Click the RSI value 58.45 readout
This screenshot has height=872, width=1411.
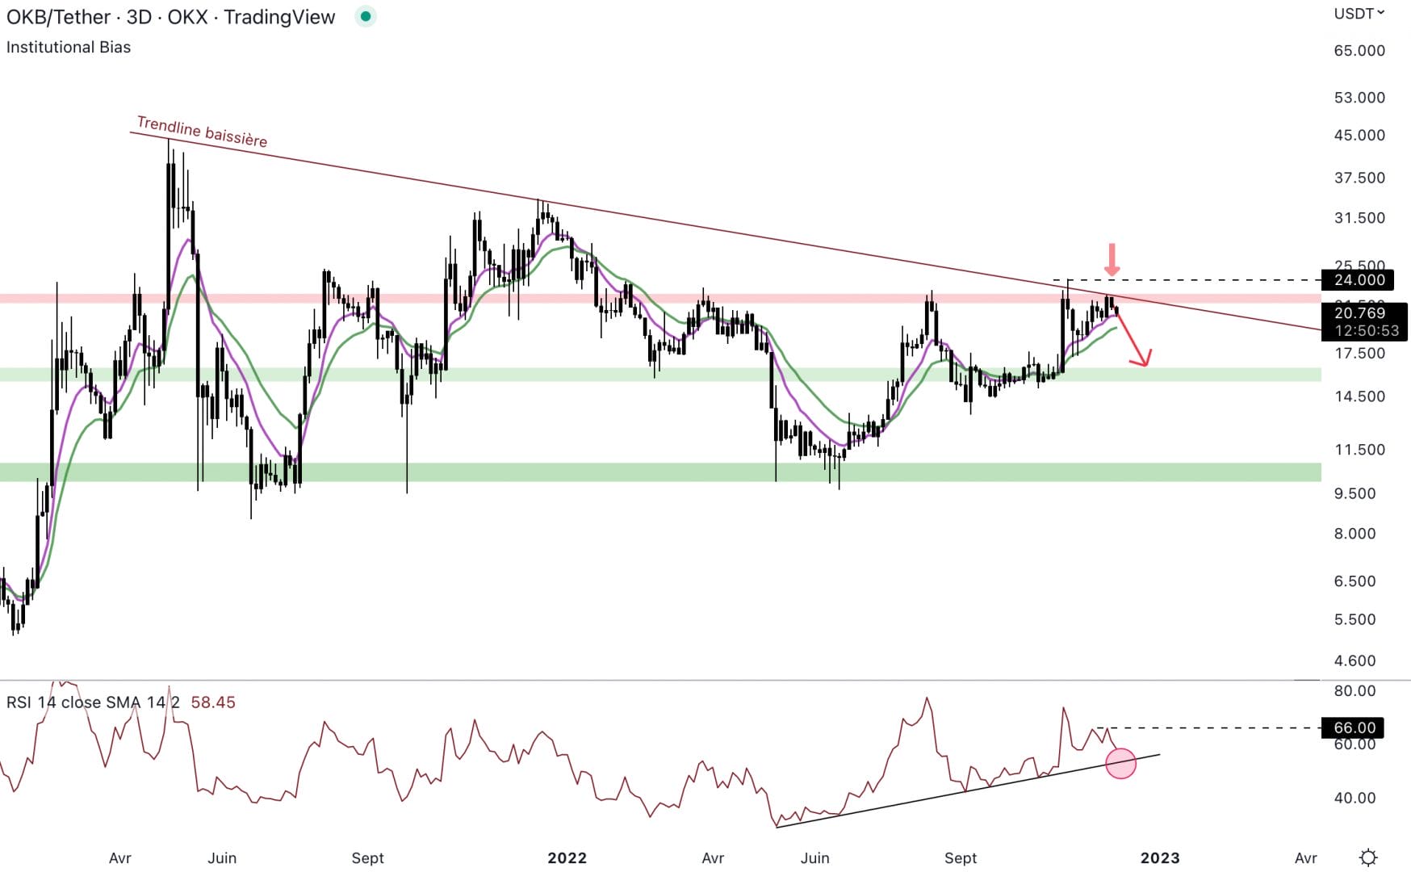(213, 702)
